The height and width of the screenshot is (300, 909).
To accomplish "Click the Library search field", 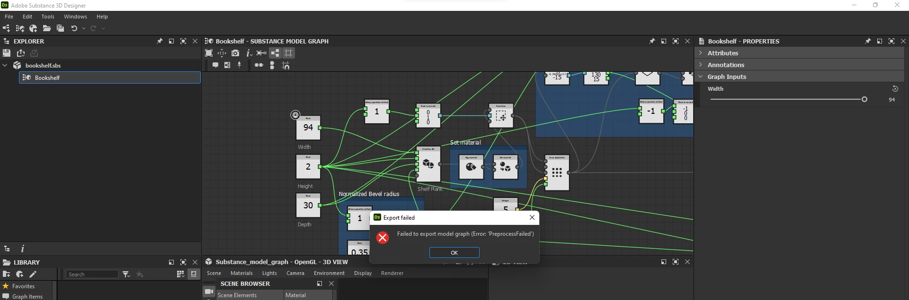I will [92, 274].
